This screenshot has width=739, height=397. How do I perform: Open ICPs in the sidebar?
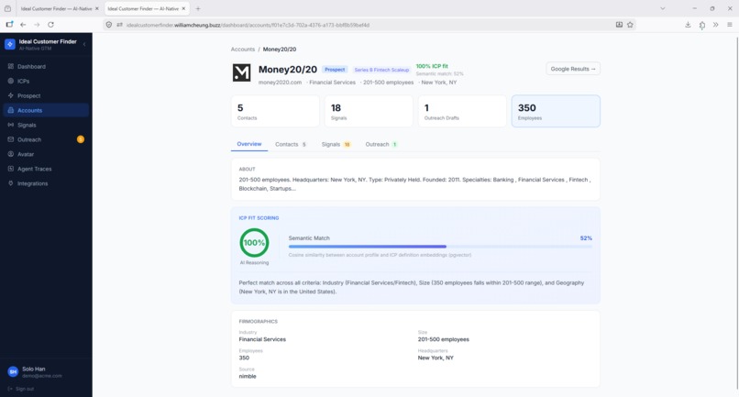click(x=46, y=81)
